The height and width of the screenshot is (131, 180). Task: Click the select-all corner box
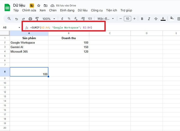click(5, 33)
